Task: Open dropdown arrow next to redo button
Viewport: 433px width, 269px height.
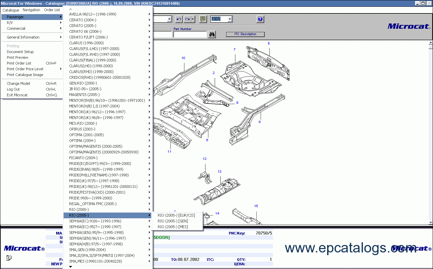Action: (x=193, y=19)
